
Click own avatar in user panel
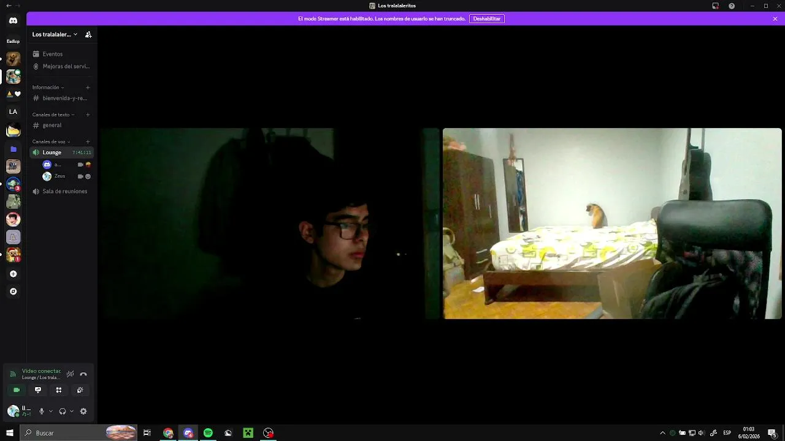pyautogui.click(x=13, y=411)
